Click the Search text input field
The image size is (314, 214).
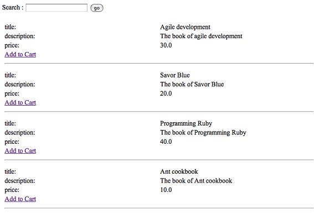(56, 8)
